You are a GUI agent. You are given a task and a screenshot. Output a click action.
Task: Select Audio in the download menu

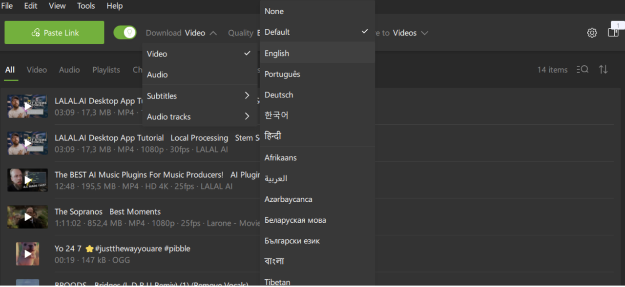200,75
